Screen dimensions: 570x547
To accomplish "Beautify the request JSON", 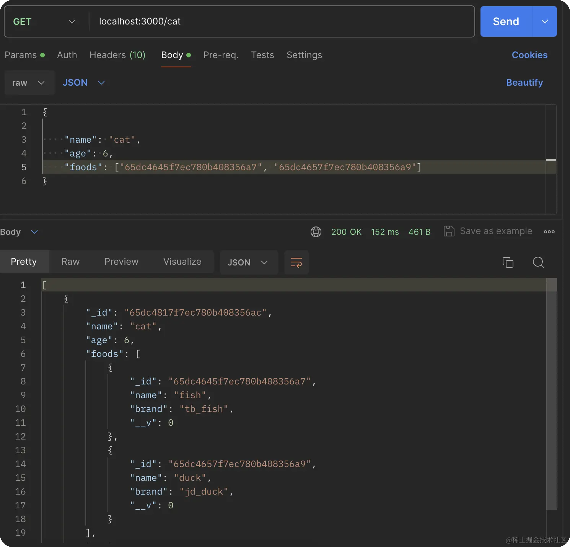I will (524, 83).
